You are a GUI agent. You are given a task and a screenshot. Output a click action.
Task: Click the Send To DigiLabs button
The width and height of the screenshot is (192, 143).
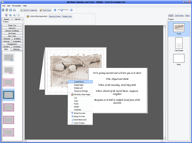[29, 10]
